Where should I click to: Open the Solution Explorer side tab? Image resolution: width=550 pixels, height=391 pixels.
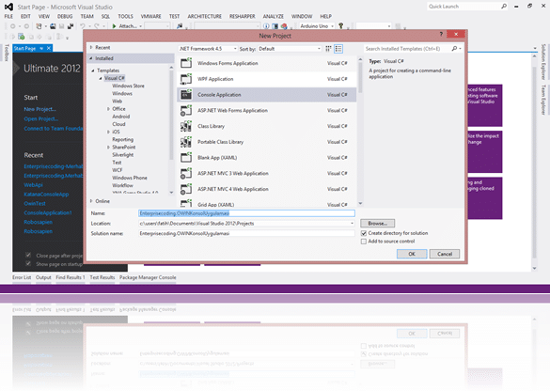[x=543, y=62]
